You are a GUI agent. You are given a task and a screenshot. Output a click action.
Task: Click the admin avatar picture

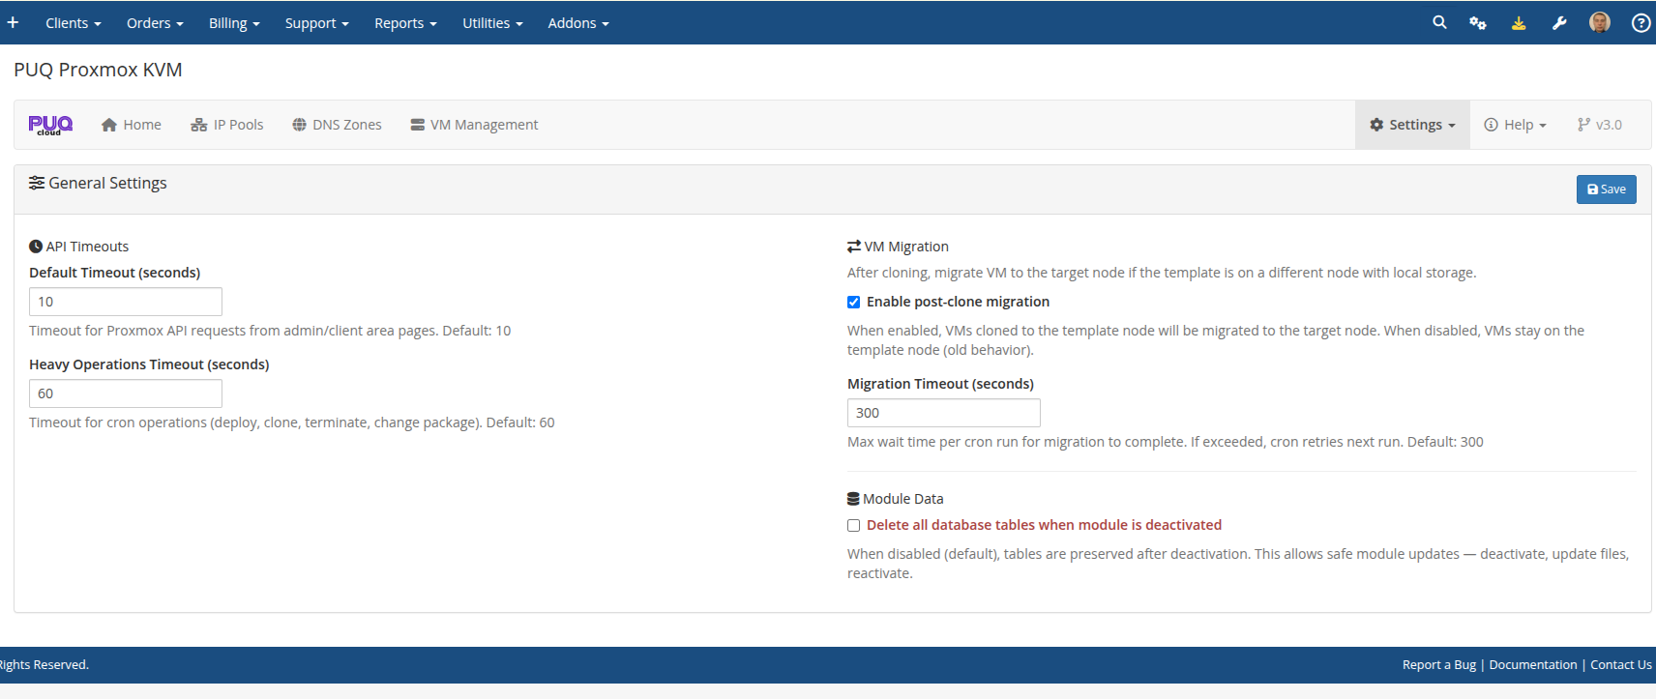1600,22
